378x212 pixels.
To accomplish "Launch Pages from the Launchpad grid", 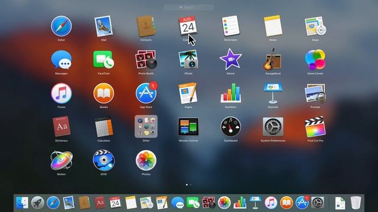I will [188, 93].
